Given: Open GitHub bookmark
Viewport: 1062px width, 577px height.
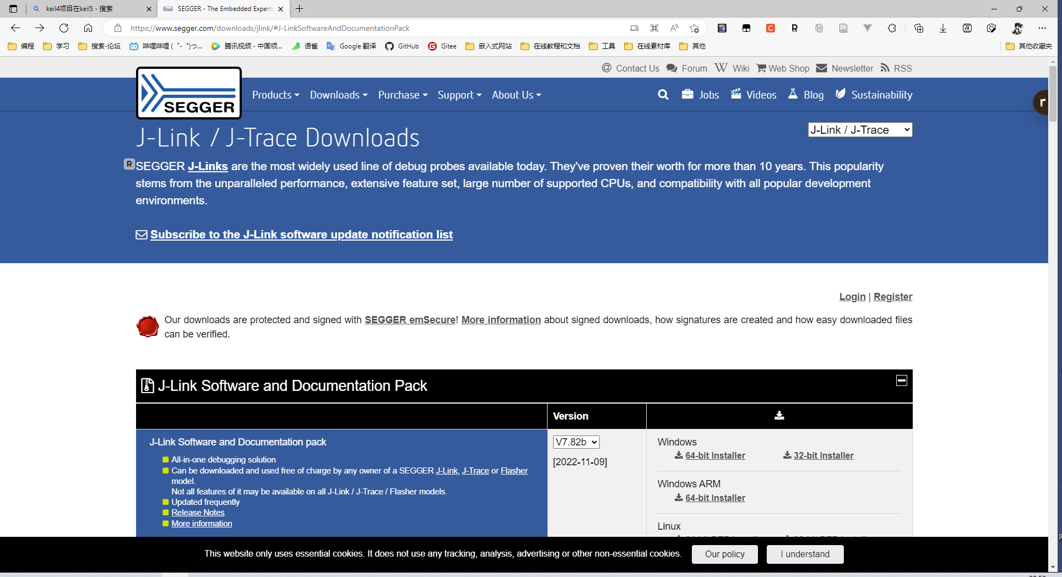Looking at the screenshot, I should tap(402, 46).
